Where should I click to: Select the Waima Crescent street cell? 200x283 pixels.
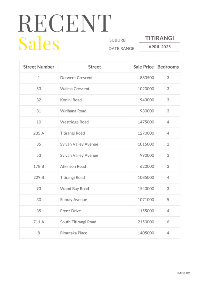click(x=94, y=89)
